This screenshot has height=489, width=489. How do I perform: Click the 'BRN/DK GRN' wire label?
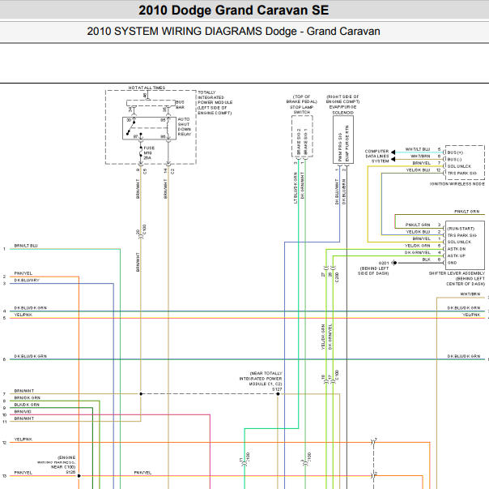pos(28,398)
